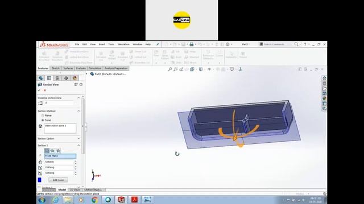Open the Hide/Show Items icon

click(209, 69)
